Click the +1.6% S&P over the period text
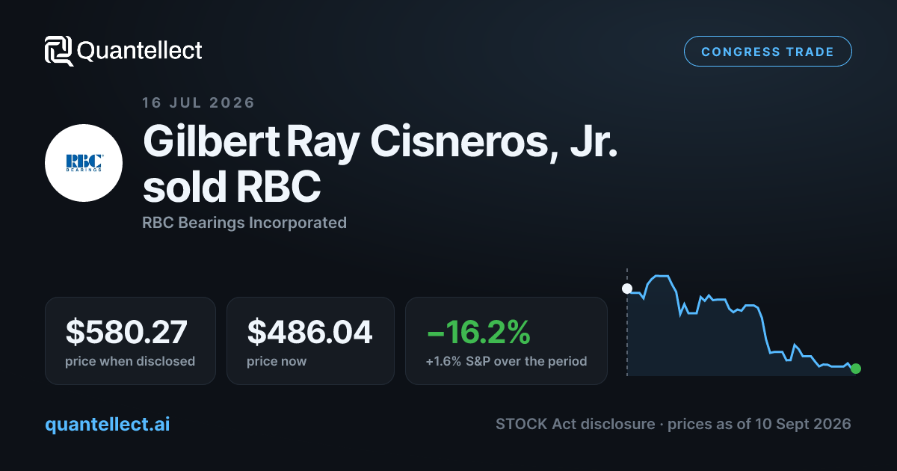Viewport: 897px width, 471px height. click(x=506, y=361)
